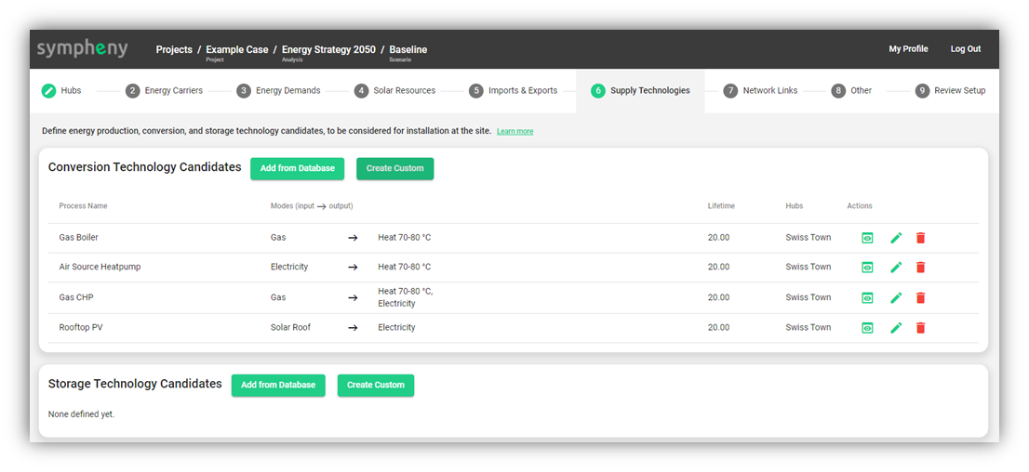The height and width of the screenshot is (472, 1029).
Task: Edit the Air Source Heatpump entry
Action: tap(896, 268)
